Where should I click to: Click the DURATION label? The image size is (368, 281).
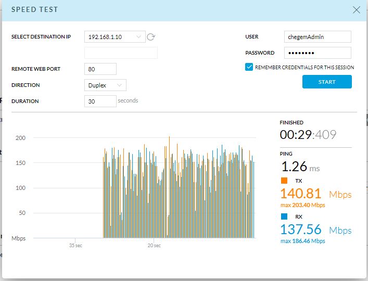click(x=25, y=101)
